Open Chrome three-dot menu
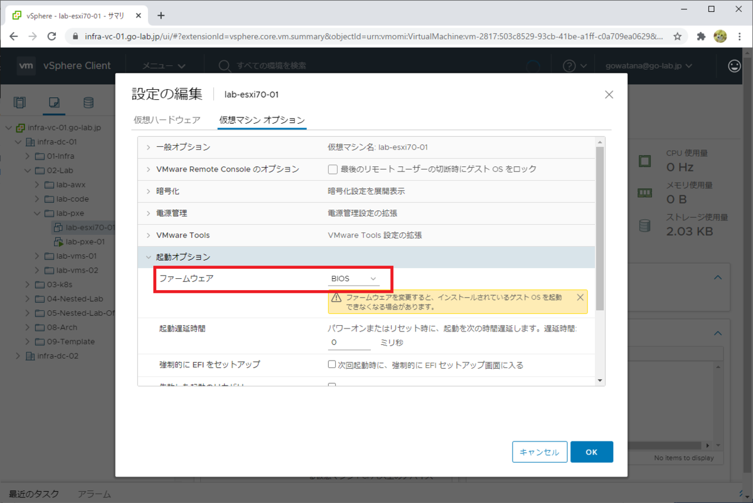The image size is (753, 503). (x=740, y=36)
